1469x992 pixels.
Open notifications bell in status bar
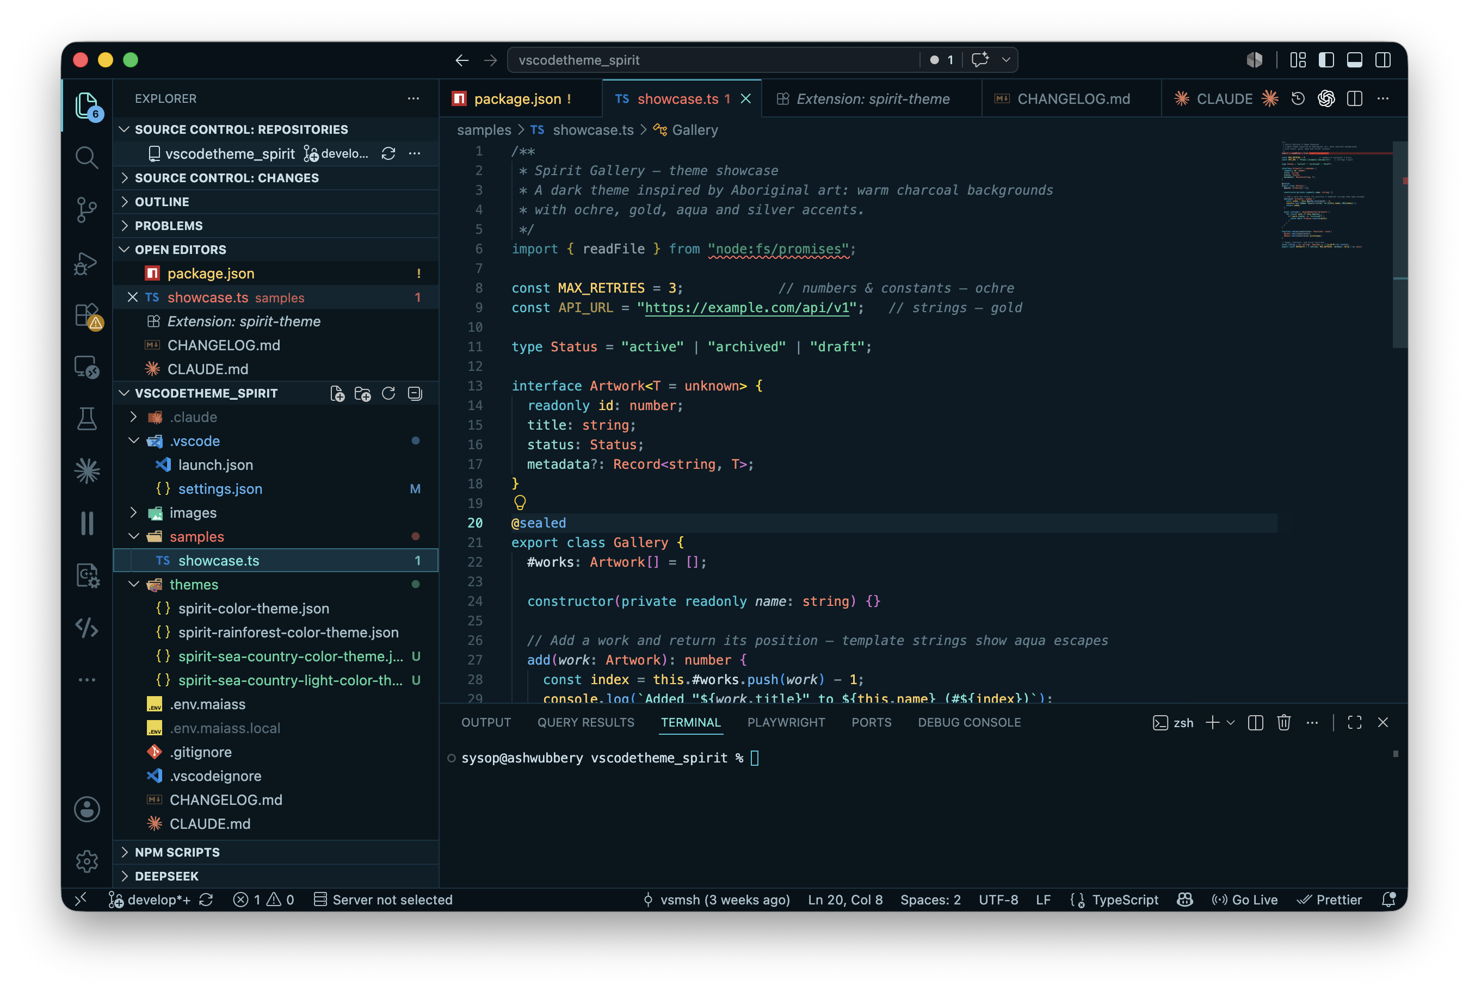click(1388, 900)
